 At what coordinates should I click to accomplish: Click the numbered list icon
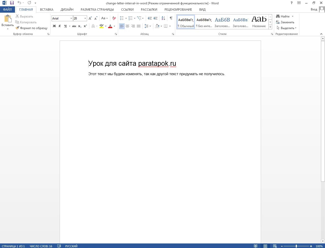point(130,18)
